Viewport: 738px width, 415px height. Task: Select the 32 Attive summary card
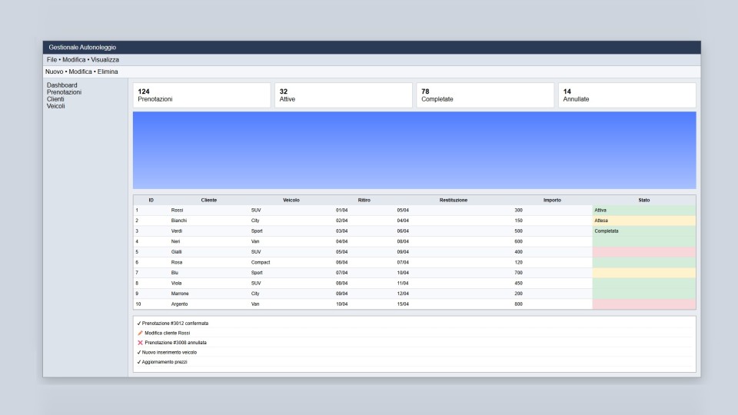point(344,95)
